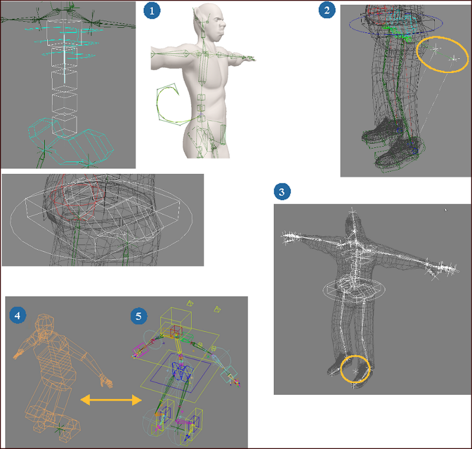Select the spine cube-chain rig viewport image

pos(68,85)
